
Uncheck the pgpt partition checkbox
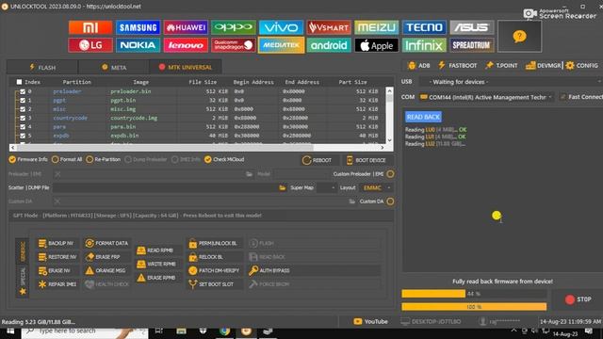click(x=23, y=101)
